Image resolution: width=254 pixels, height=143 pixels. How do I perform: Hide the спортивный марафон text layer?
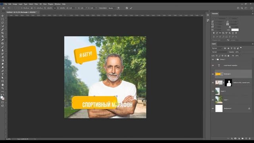click(x=213, y=66)
